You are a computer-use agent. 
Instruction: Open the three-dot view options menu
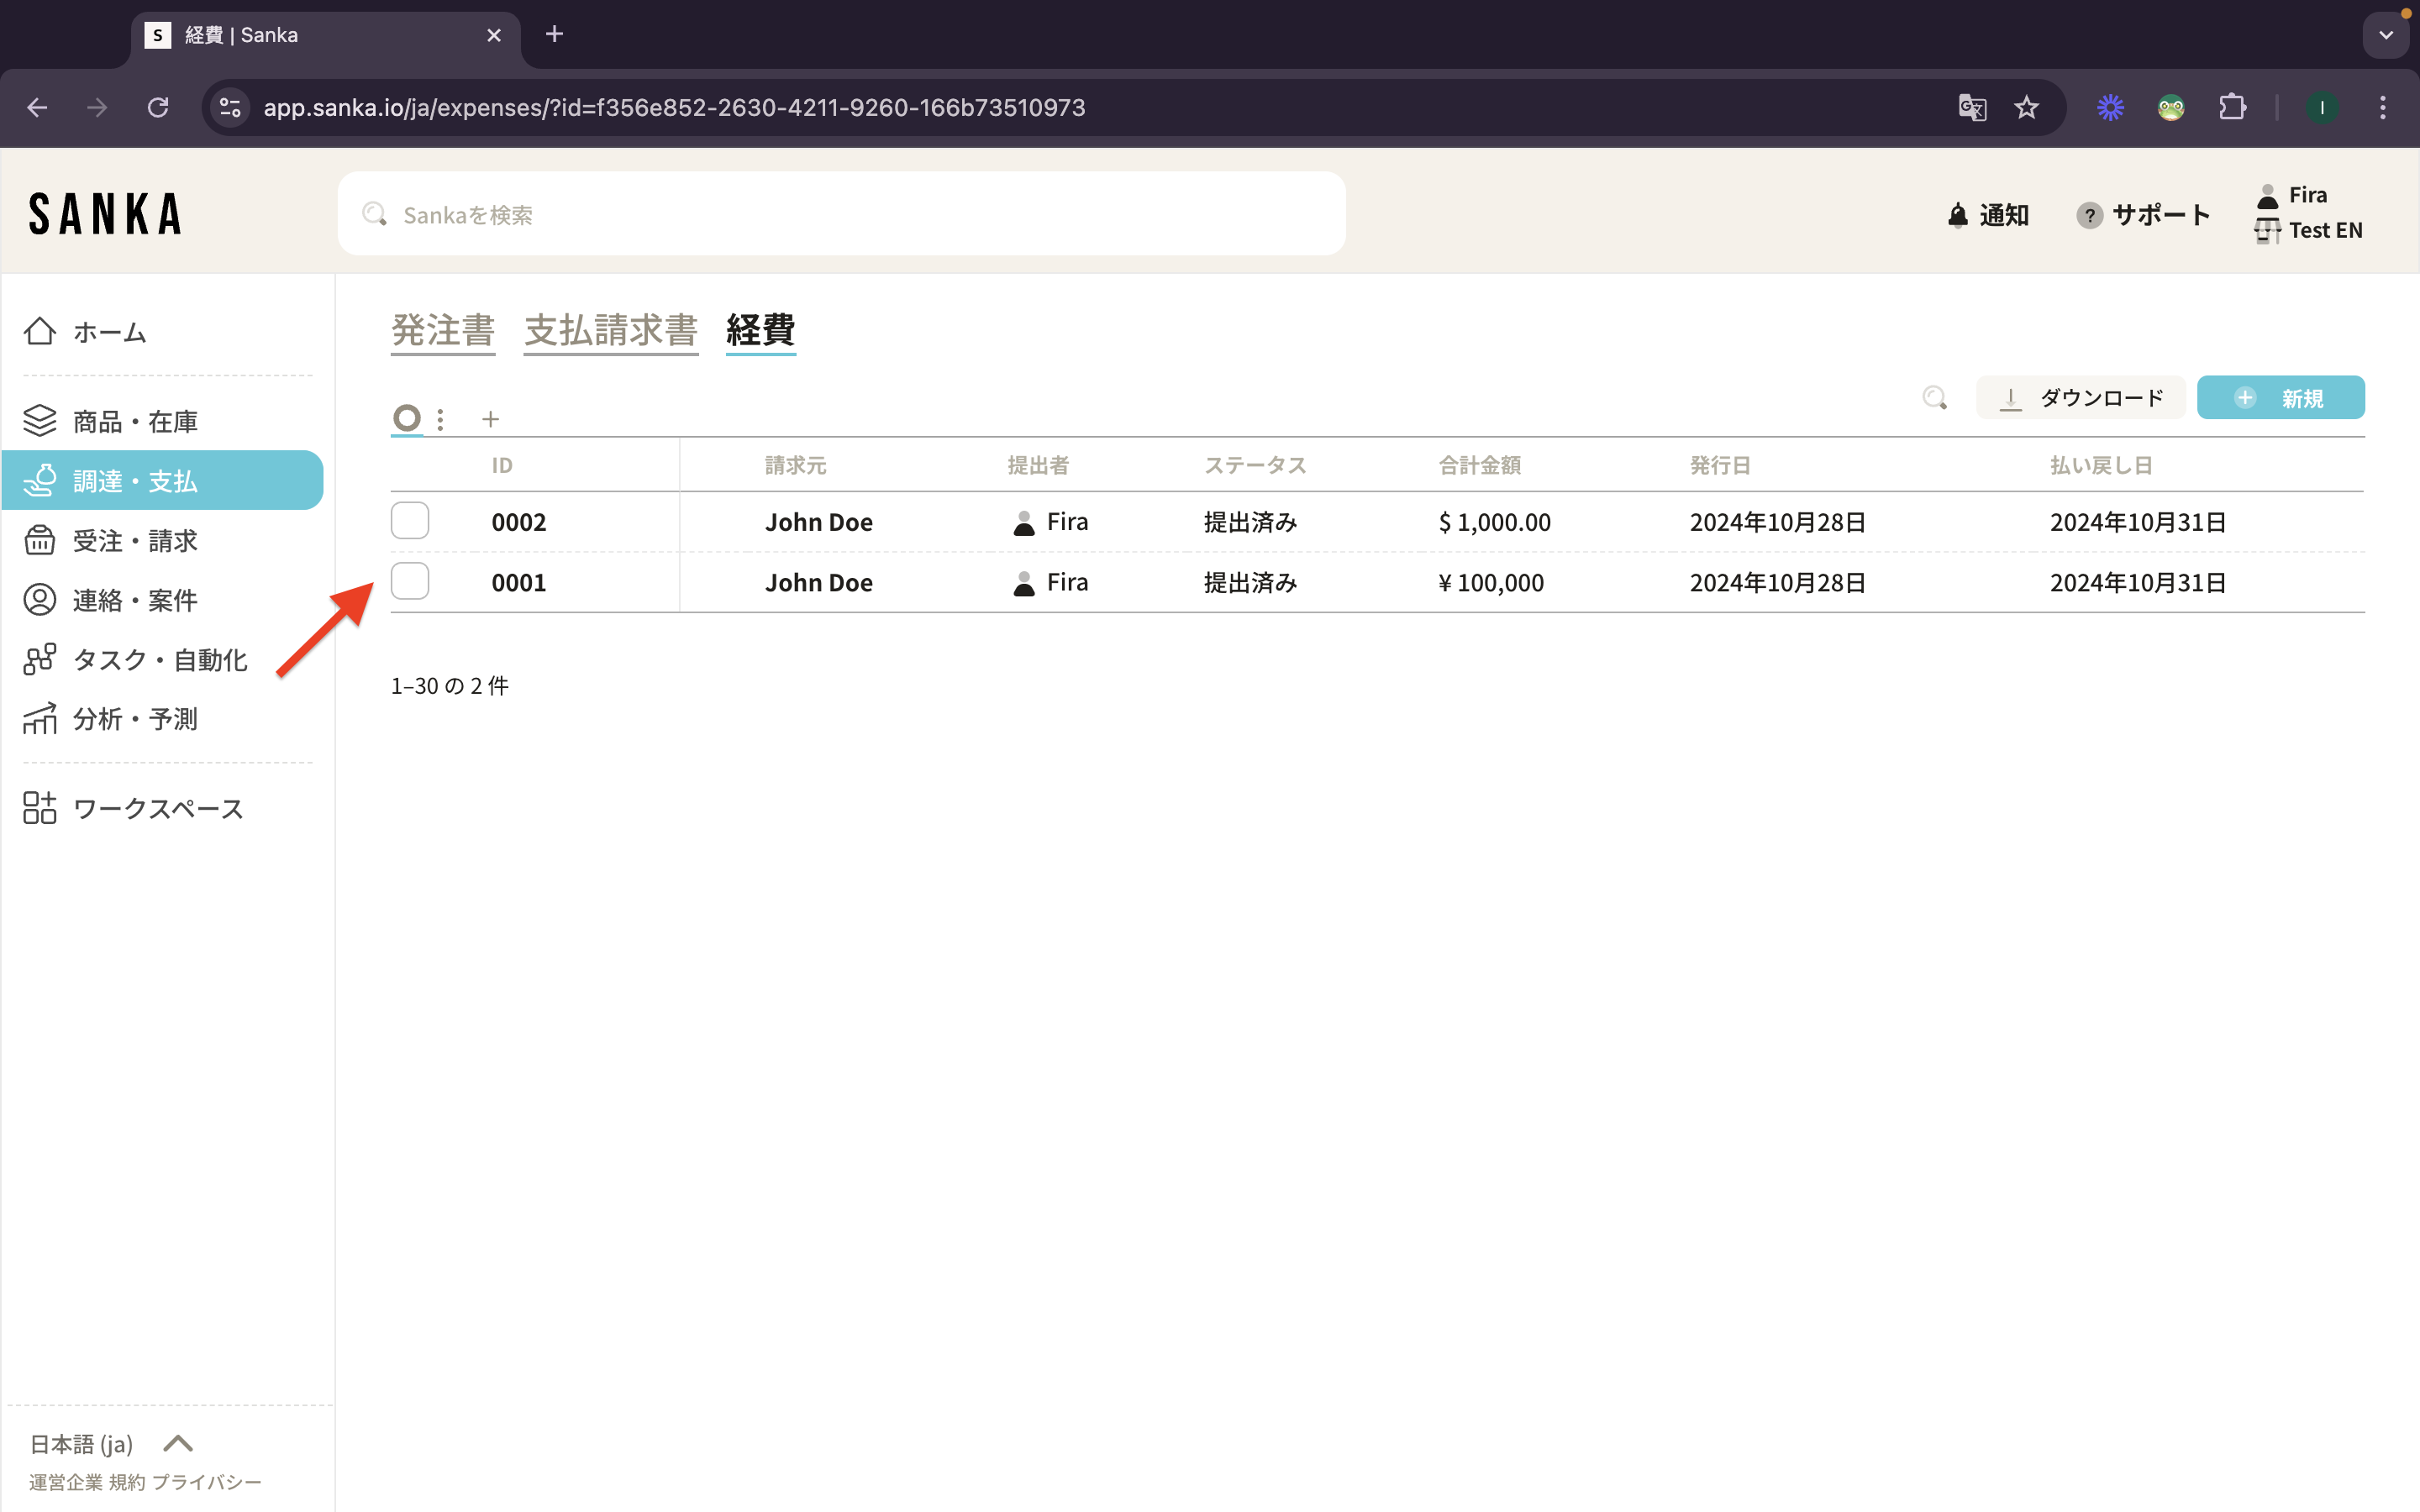tap(440, 419)
